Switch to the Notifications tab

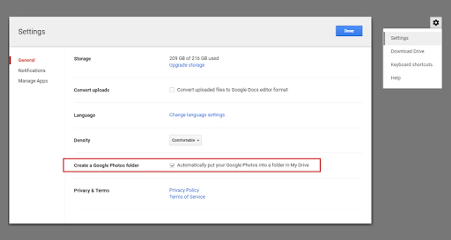click(x=32, y=70)
